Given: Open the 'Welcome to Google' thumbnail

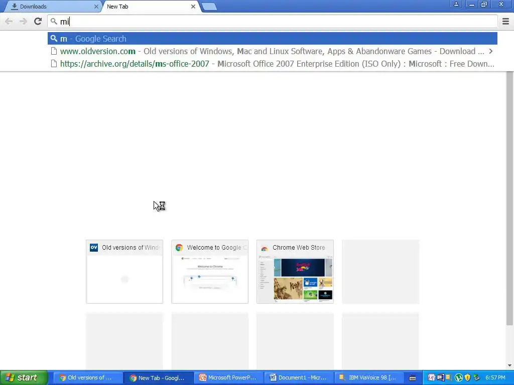Looking at the screenshot, I should [210, 272].
